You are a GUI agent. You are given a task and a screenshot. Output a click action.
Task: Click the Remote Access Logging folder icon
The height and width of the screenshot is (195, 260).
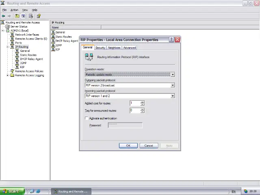[12, 75]
